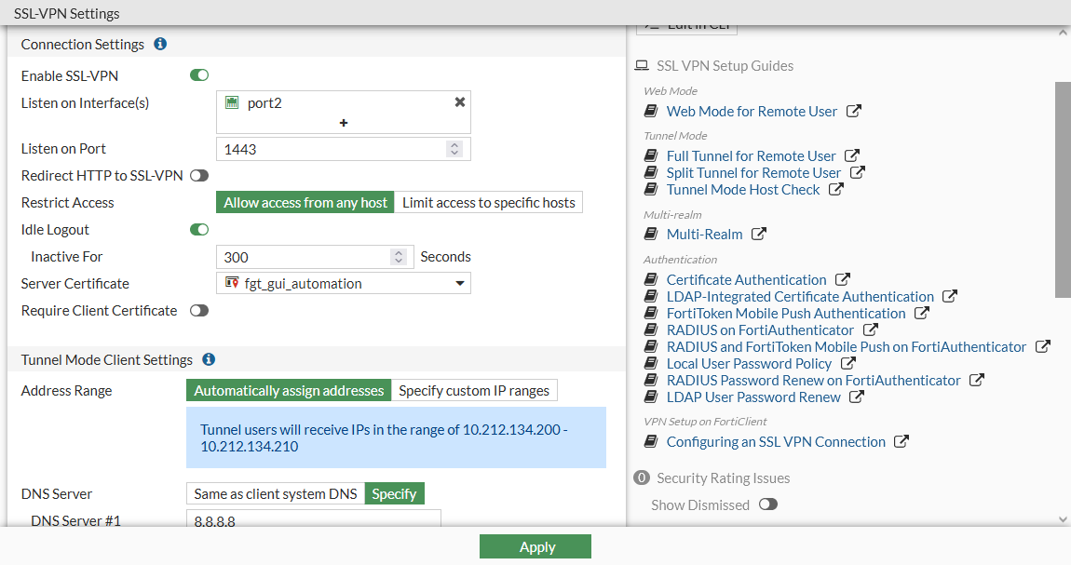Remove port2 with the X icon
Screen dimensions: 1071x565
click(x=459, y=102)
